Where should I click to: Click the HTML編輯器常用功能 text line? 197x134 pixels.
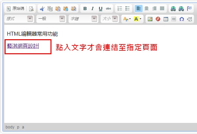(x=32, y=34)
